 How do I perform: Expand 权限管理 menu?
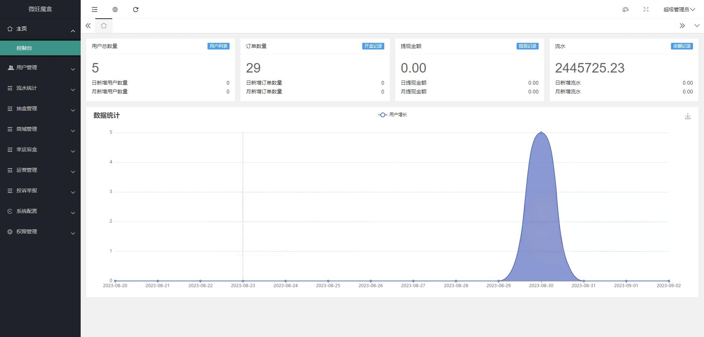click(x=40, y=232)
